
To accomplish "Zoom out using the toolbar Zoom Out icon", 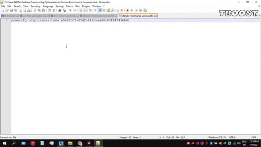I will tap(75, 10).
